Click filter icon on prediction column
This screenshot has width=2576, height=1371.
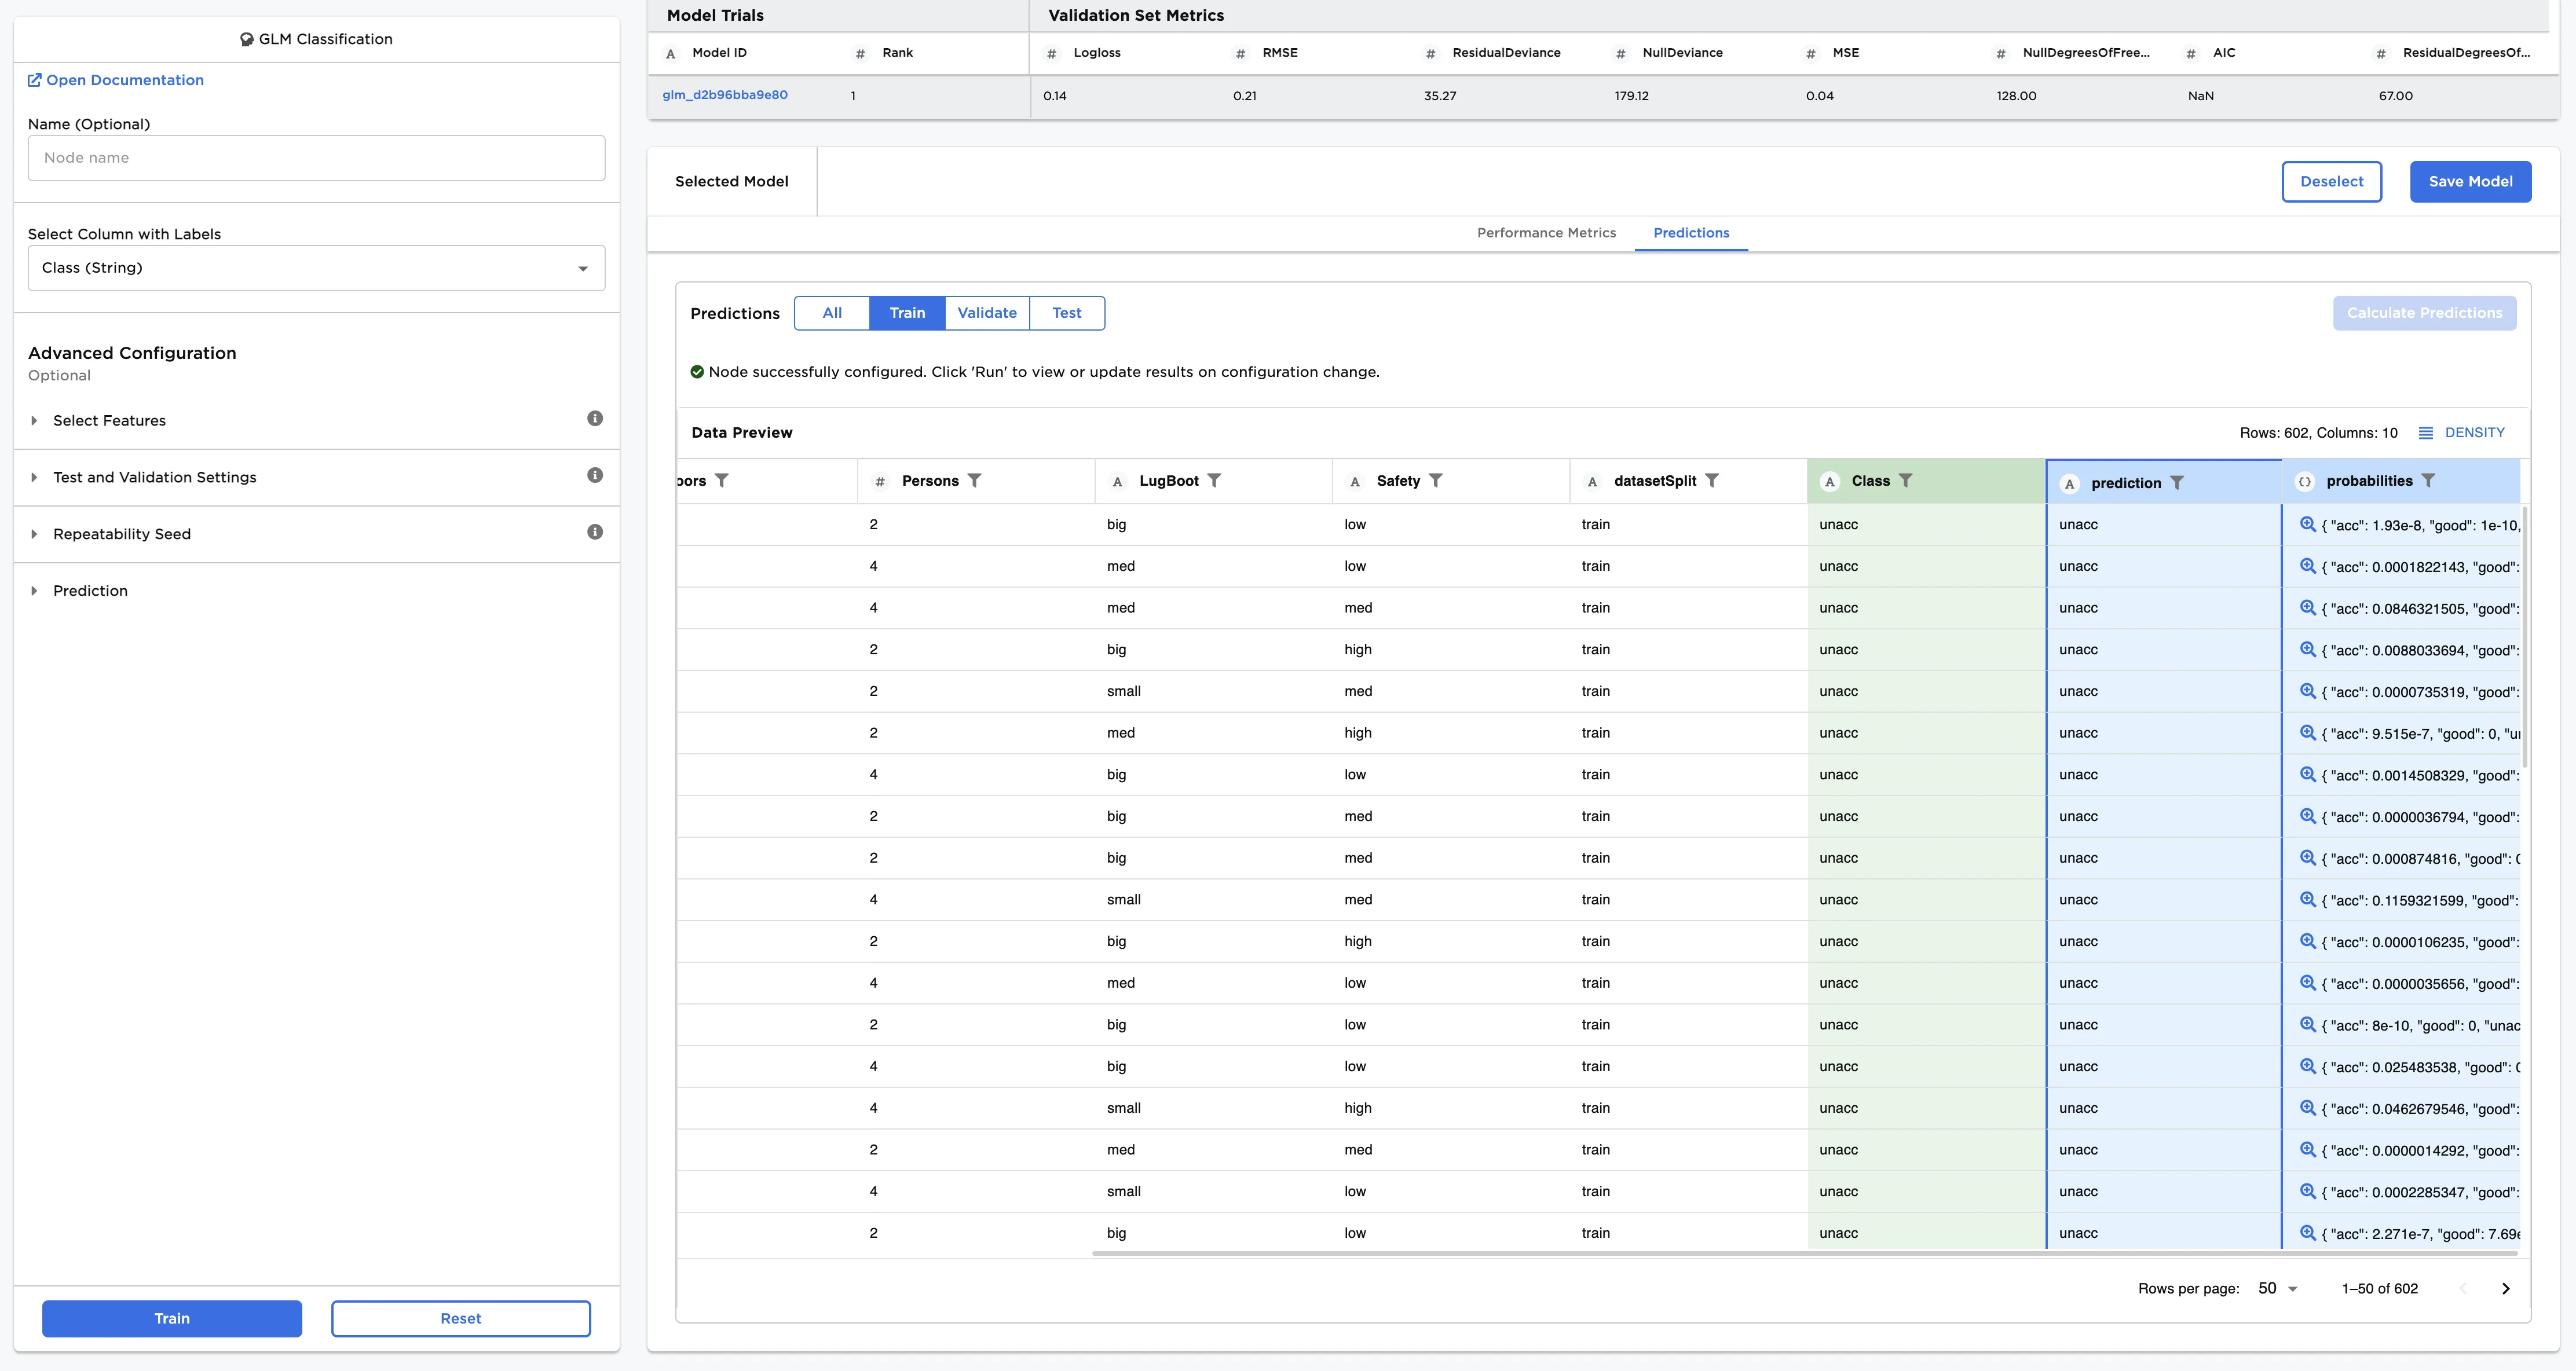[x=2177, y=483]
